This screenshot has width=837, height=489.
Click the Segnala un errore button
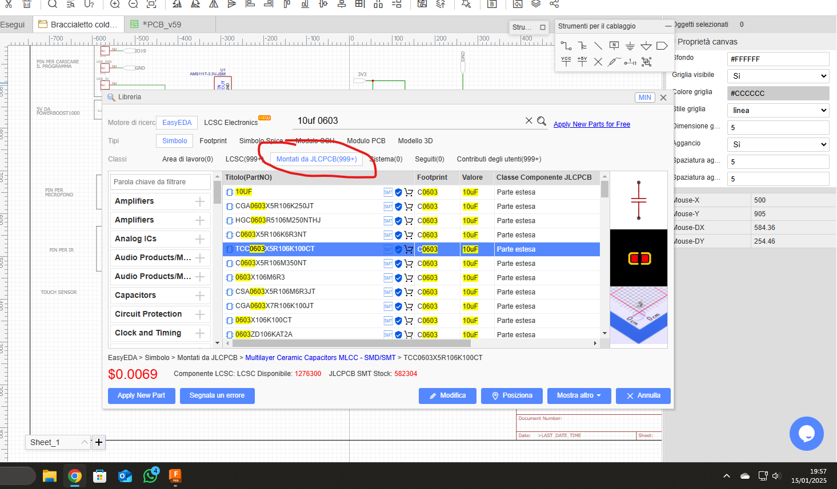coord(217,395)
